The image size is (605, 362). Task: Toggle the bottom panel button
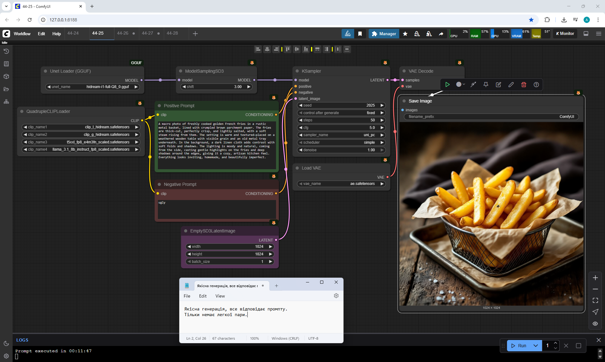[586, 34]
